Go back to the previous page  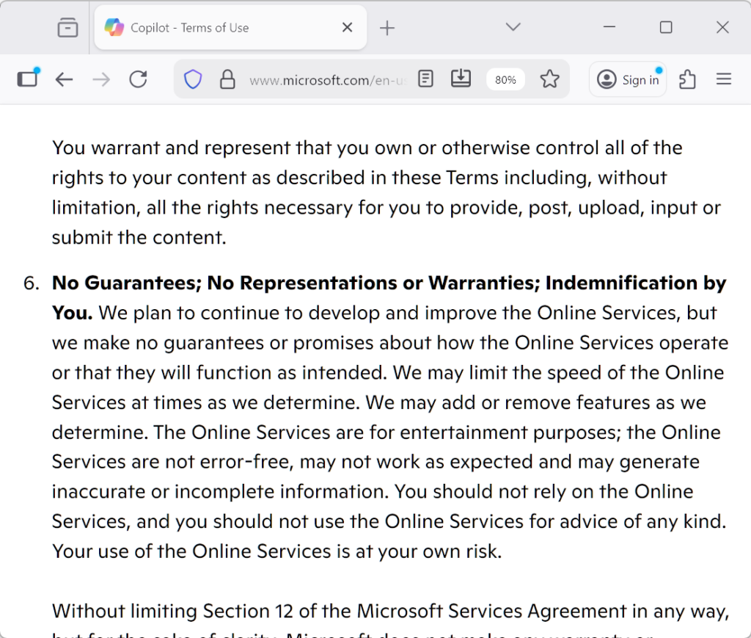pos(65,79)
